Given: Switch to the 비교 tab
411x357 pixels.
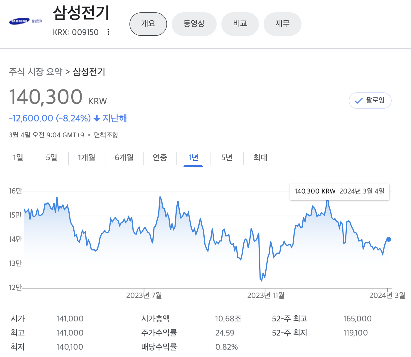Looking at the screenshot, I should (x=240, y=24).
